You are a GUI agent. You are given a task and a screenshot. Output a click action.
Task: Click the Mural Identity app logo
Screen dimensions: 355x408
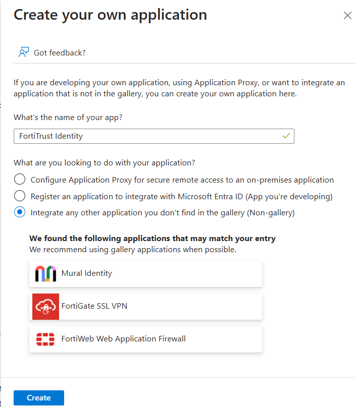[44, 274]
